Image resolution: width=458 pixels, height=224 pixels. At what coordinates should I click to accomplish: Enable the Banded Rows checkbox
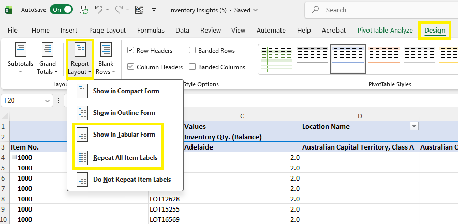[193, 51]
